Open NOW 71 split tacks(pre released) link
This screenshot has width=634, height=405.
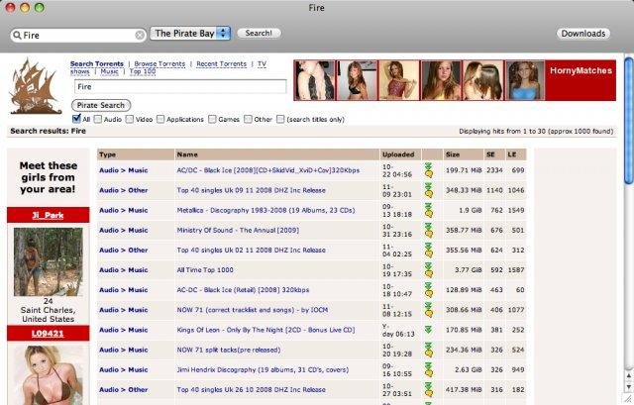pos(229,350)
